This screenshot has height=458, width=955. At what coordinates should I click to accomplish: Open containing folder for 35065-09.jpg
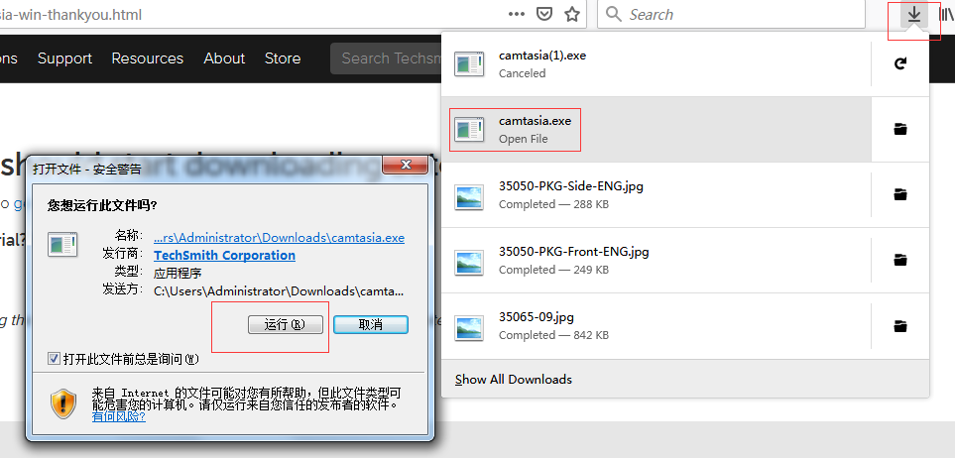(900, 325)
